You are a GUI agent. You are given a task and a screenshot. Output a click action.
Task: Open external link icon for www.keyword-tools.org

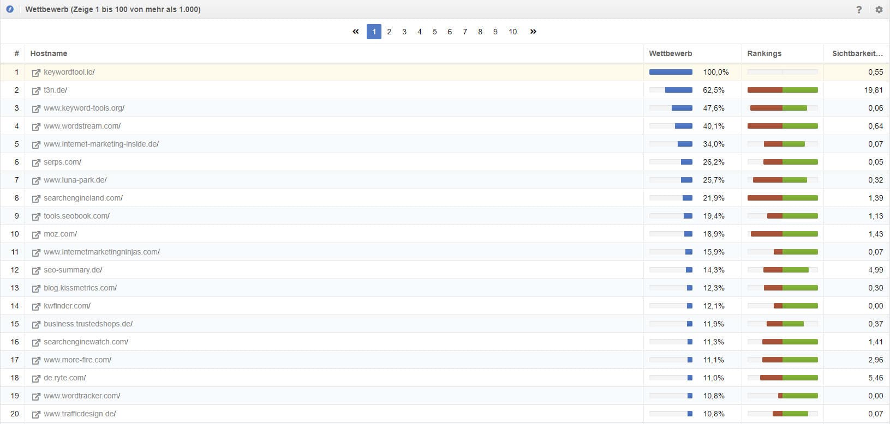pyautogui.click(x=36, y=108)
